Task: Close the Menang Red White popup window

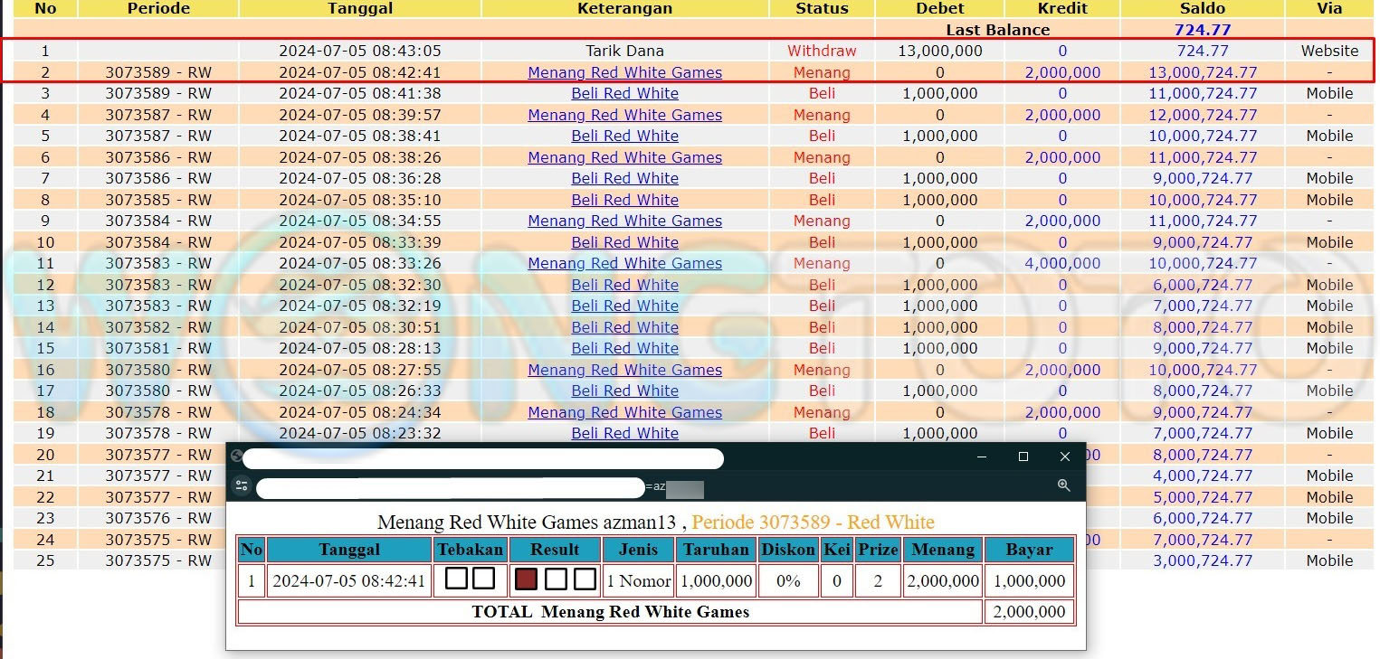Action: click(x=1065, y=457)
